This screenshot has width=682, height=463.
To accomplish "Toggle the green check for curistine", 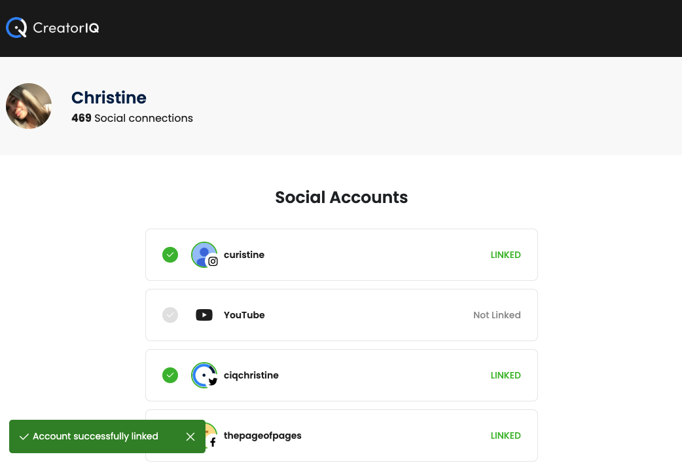I will tap(170, 255).
